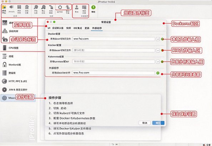Viewport: 212px width, 146px height.
Task: Click 外部程序 field containing ww.fixz.com
Action: click(x=113, y=73)
